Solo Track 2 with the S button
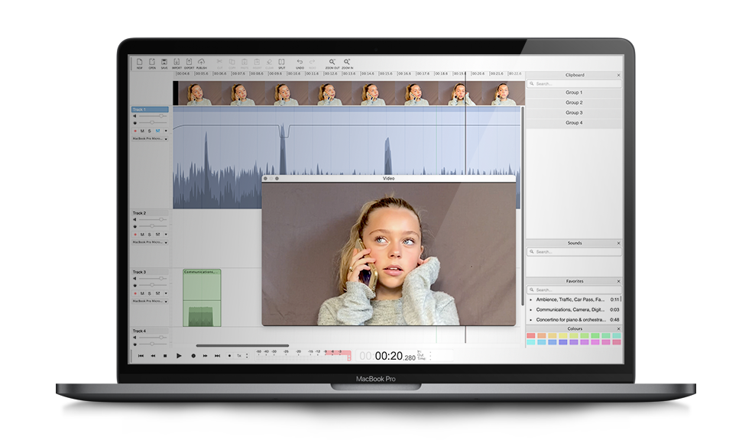The width and height of the screenshot is (752, 440). coord(149,234)
